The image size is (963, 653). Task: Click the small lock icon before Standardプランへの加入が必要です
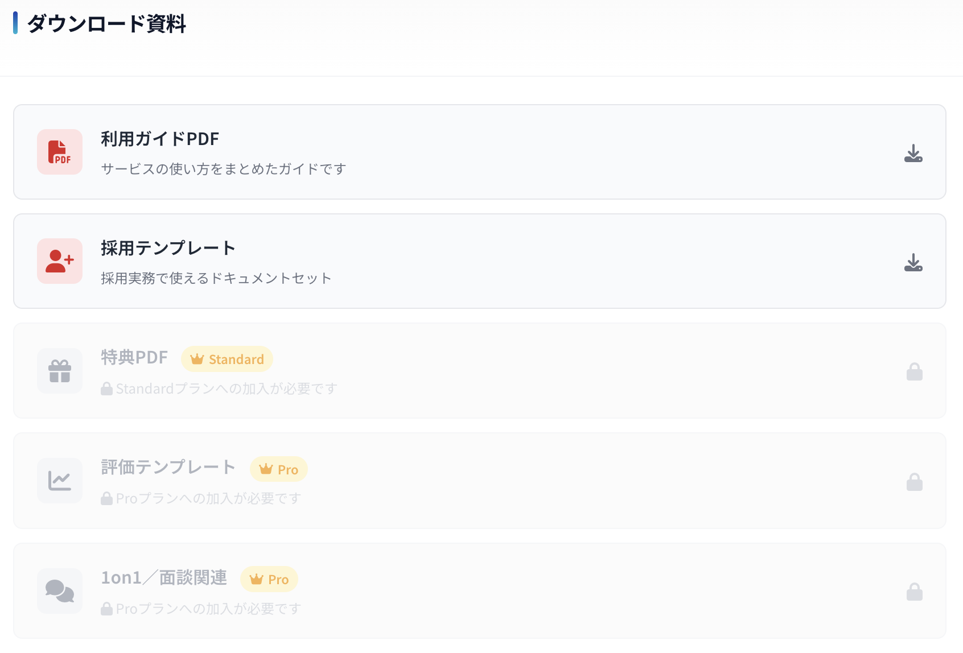click(x=106, y=388)
